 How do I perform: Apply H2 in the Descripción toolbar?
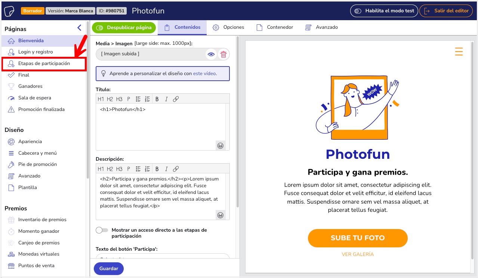pyautogui.click(x=110, y=169)
